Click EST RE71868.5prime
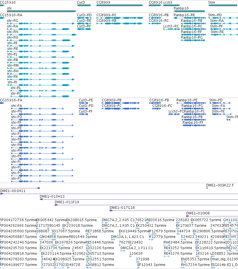Image resolution: width=238 pixels, height=269 pixels. click(x=100, y=231)
